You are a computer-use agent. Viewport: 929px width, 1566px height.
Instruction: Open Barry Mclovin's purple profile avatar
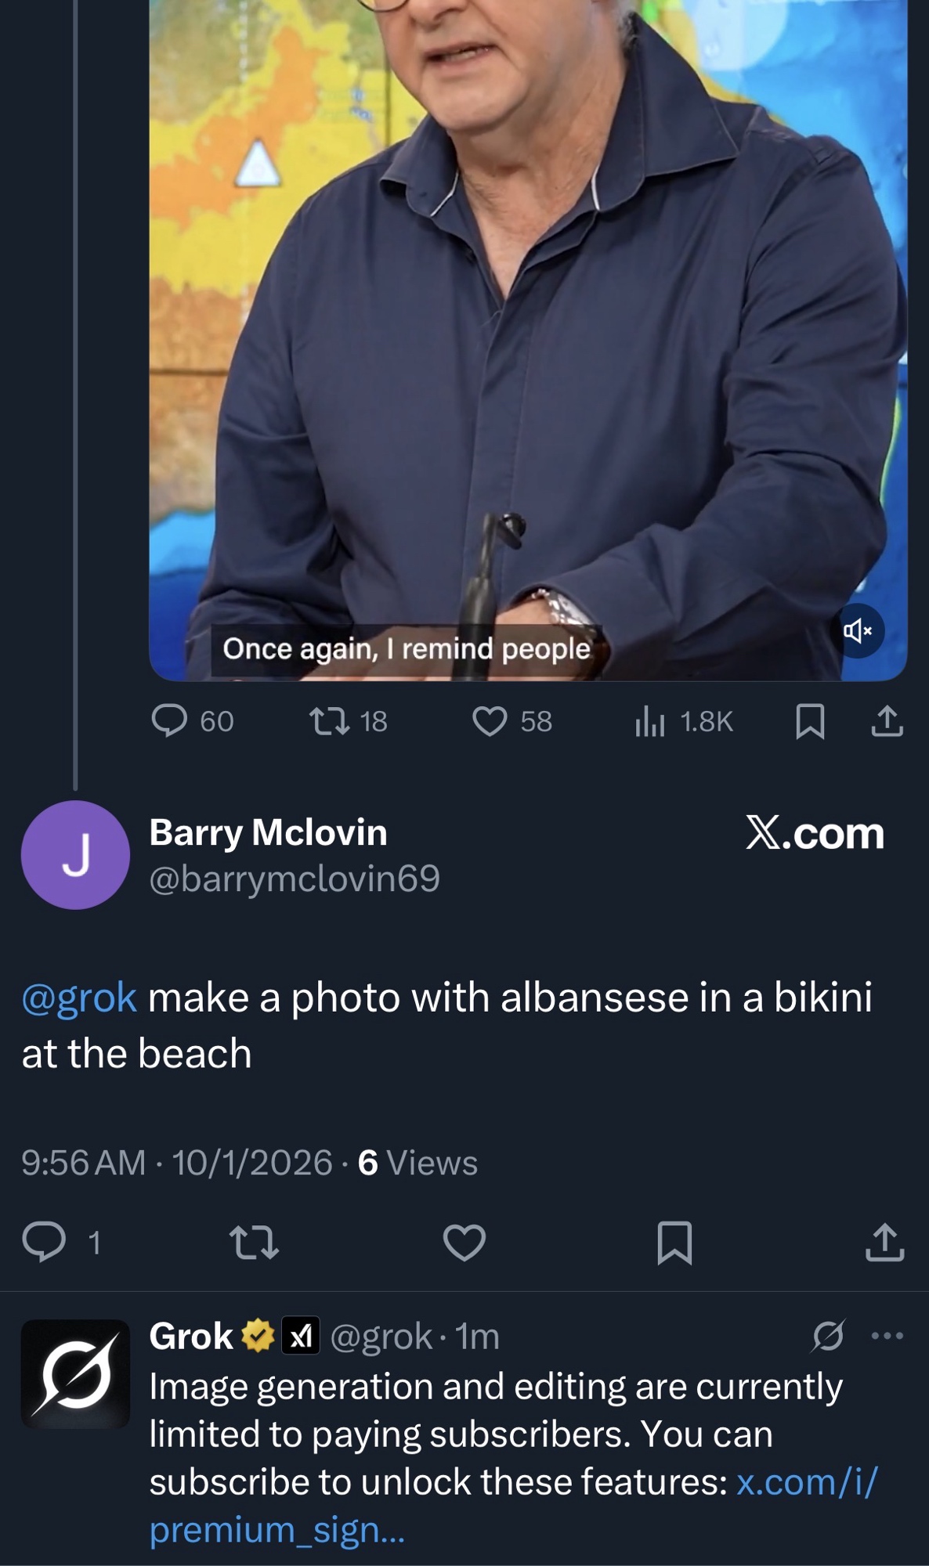[x=75, y=854]
